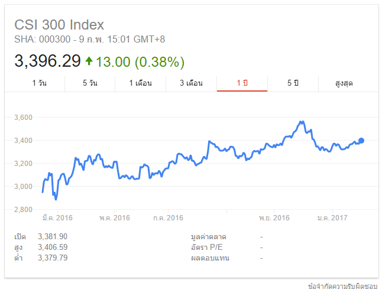Click the 3,396.29 current price
This screenshot has height=293, width=382.
pos(47,61)
